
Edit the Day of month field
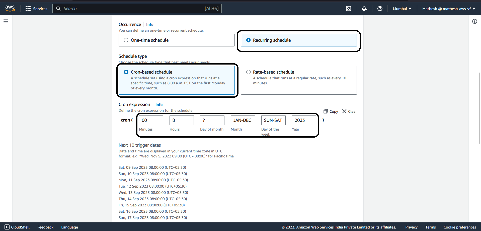(x=212, y=120)
